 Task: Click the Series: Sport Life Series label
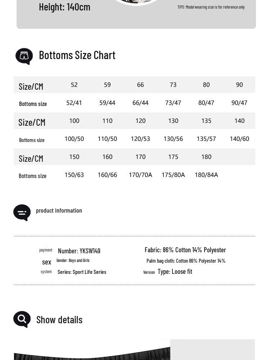tap(82, 272)
